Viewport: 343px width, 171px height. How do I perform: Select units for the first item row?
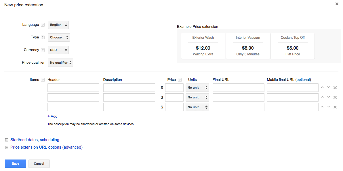coord(197,88)
